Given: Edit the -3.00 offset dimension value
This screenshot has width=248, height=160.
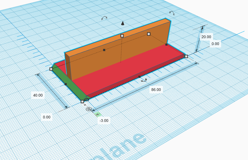Looking at the screenshot, I should (104, 121).
